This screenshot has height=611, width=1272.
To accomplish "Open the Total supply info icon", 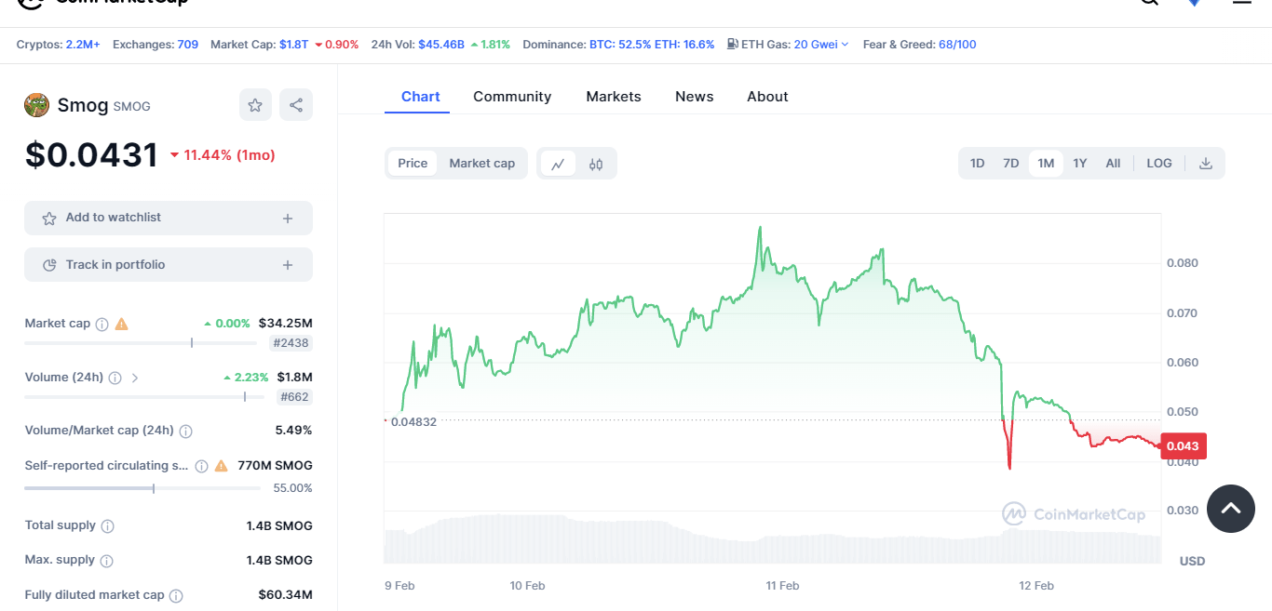I will tap(107, 526).
